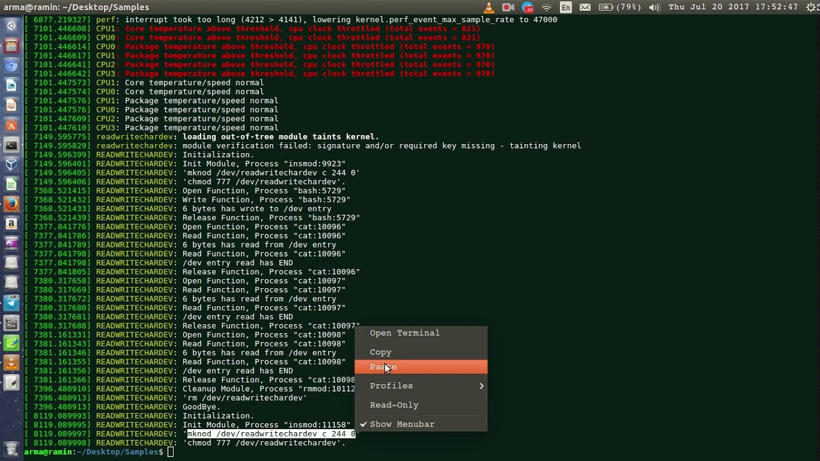
Task: Open the Files manager in the dock
Action: [11, 46]
